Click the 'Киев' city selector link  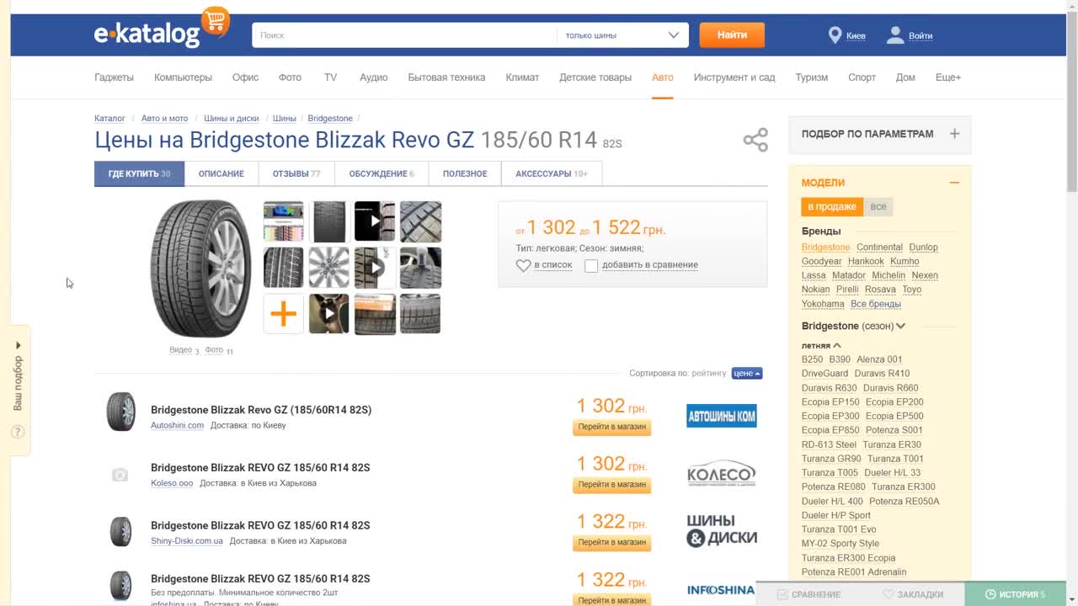coord(856,35)
